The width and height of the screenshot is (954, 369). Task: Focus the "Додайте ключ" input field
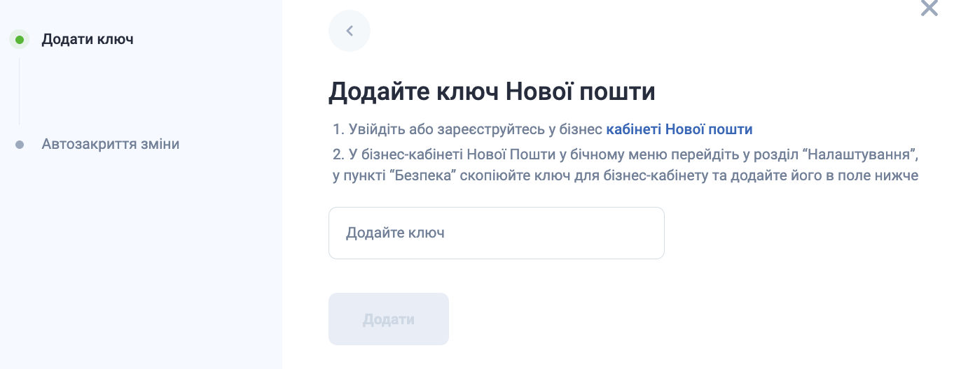[x=496, y=233]
